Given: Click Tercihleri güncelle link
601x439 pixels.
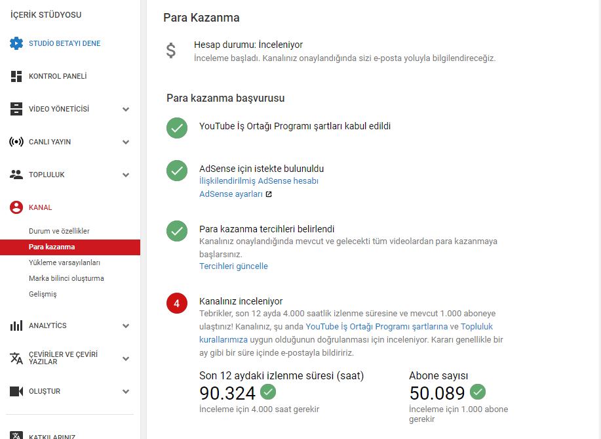Looking at the screenshot, I should (x=233, y=266).
